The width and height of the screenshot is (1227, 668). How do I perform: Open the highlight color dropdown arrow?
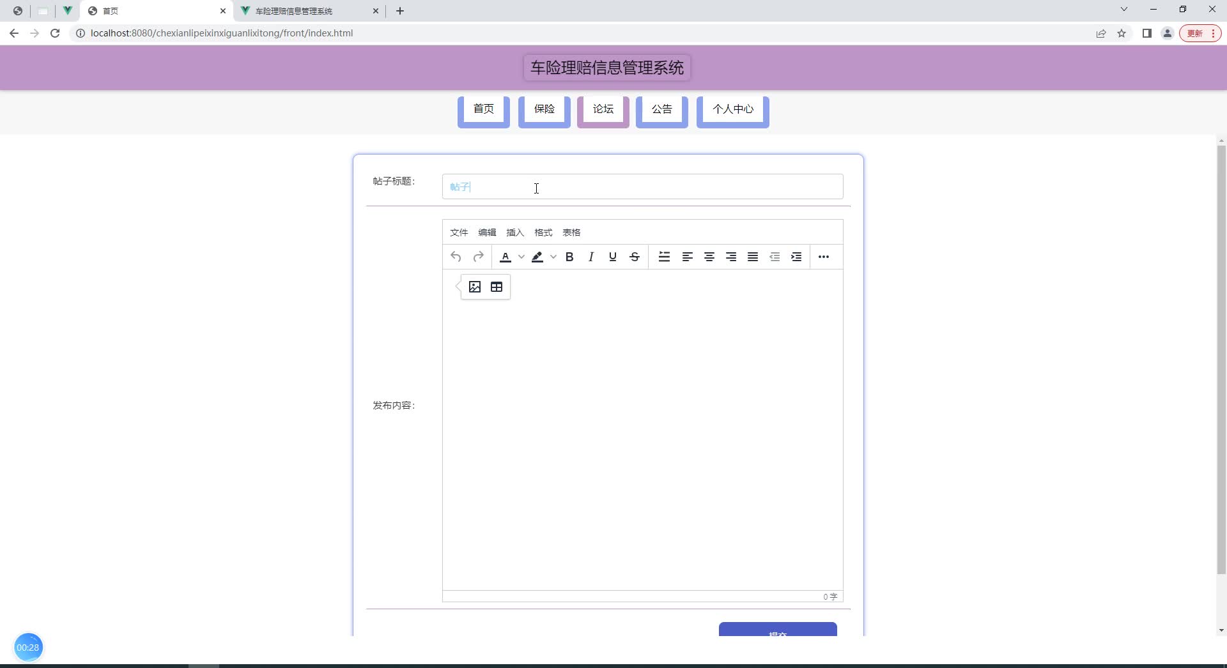click(553, 257)
